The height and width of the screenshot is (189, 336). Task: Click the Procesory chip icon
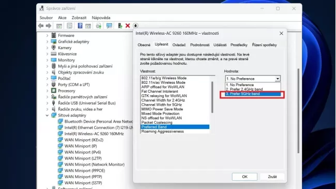(x=54, y=91)
